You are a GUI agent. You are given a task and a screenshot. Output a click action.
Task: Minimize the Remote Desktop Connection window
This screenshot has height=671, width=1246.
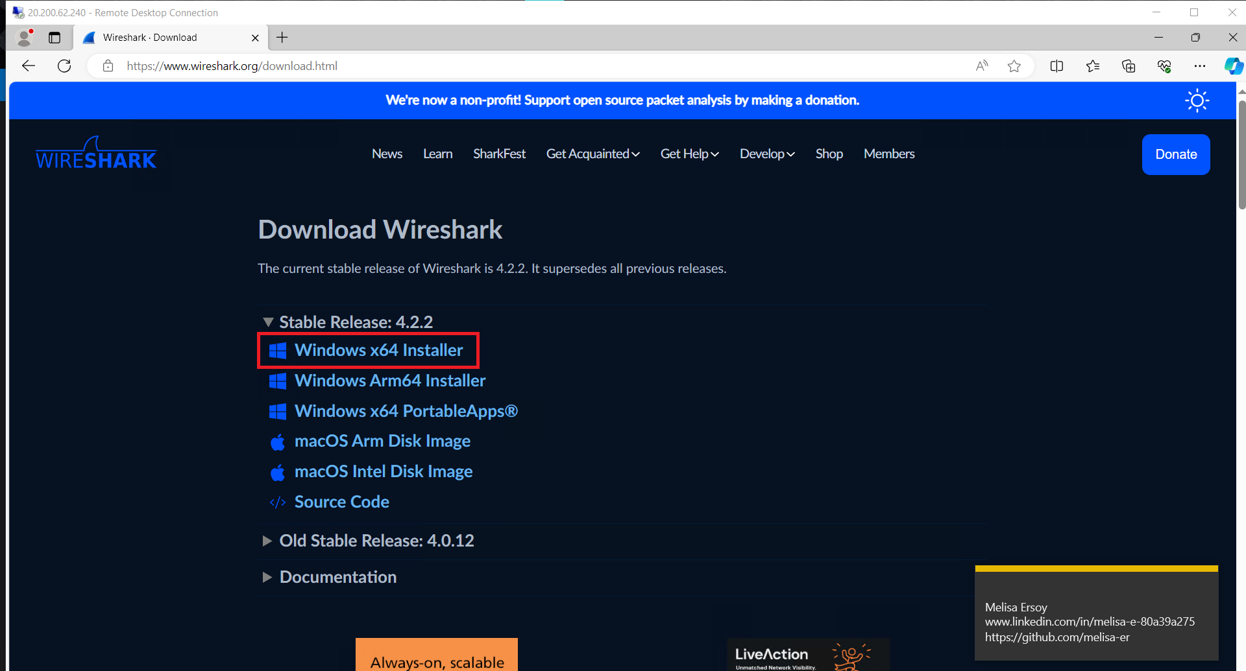[1156, 12]
